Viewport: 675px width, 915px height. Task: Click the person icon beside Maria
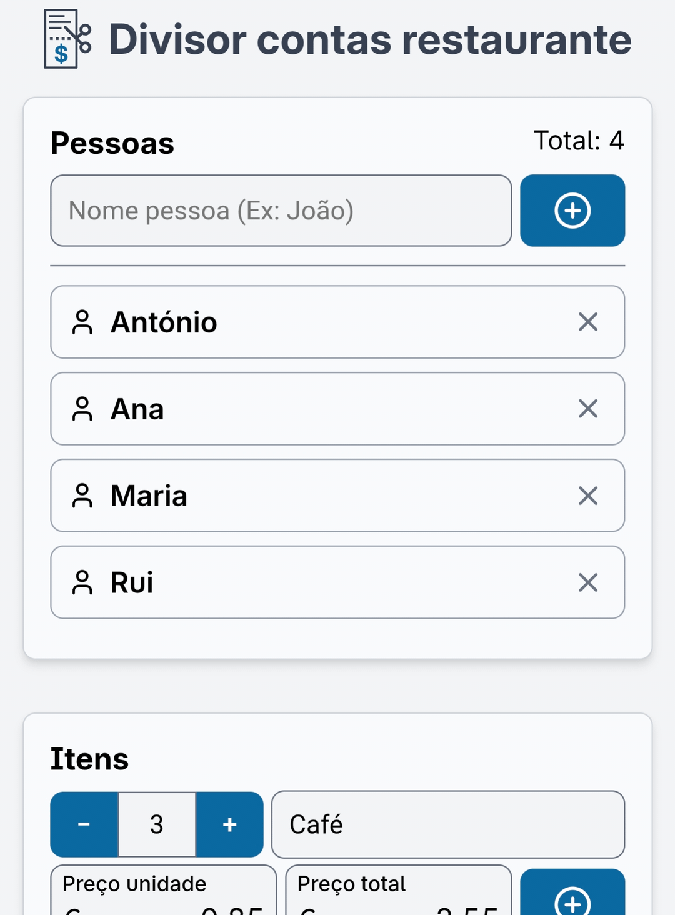coord(82,496)
